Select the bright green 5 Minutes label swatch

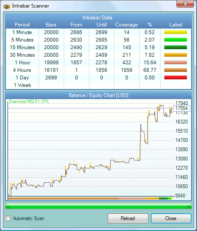coord(176,40)
